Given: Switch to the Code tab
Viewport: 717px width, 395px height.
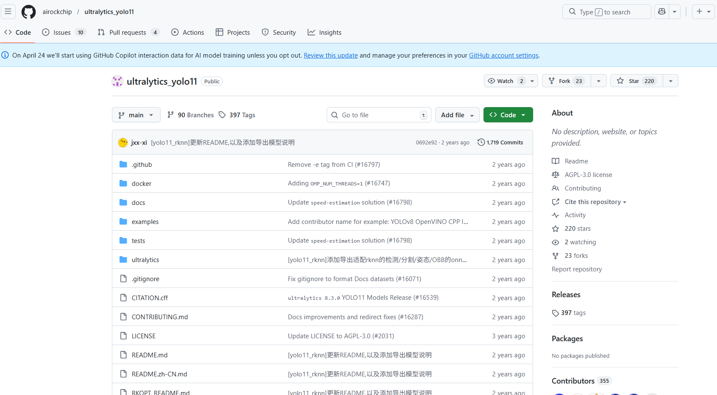Looking at the screenshot, I should pos(18,33).
